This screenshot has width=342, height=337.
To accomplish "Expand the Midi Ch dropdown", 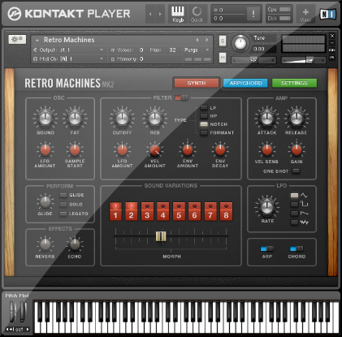I will tap(68, 58).
